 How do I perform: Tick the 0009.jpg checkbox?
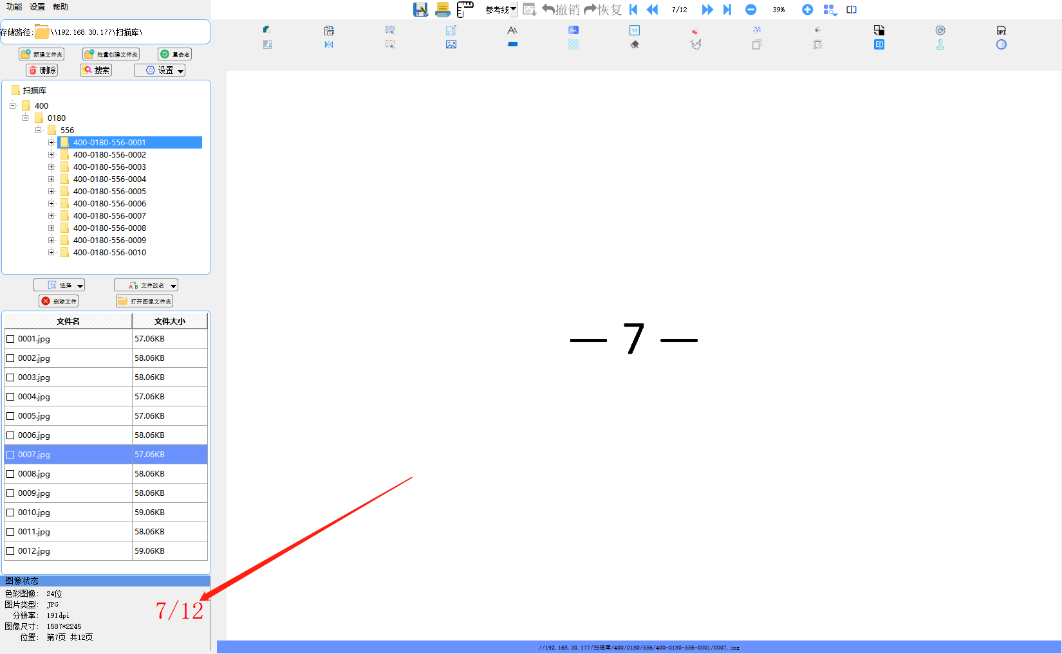click(10, 493)
